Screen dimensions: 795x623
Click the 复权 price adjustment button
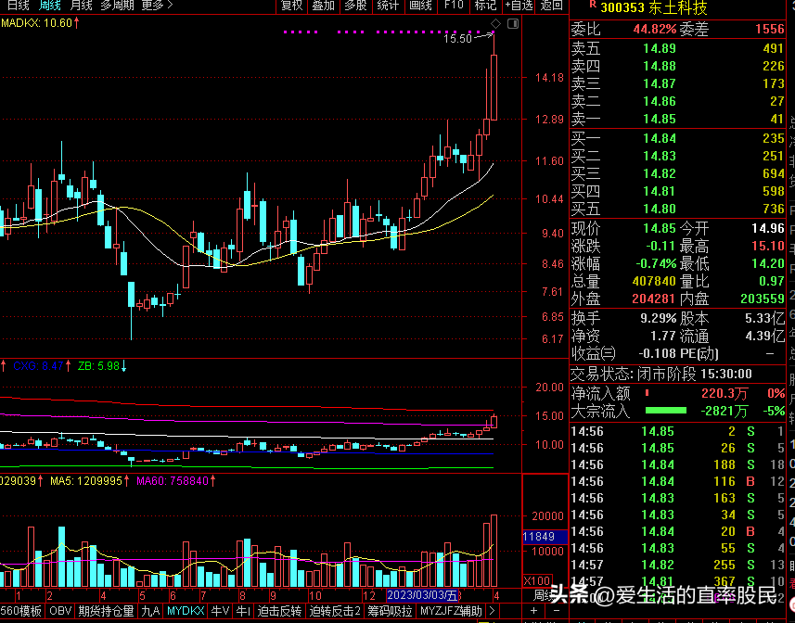point(291,6)
